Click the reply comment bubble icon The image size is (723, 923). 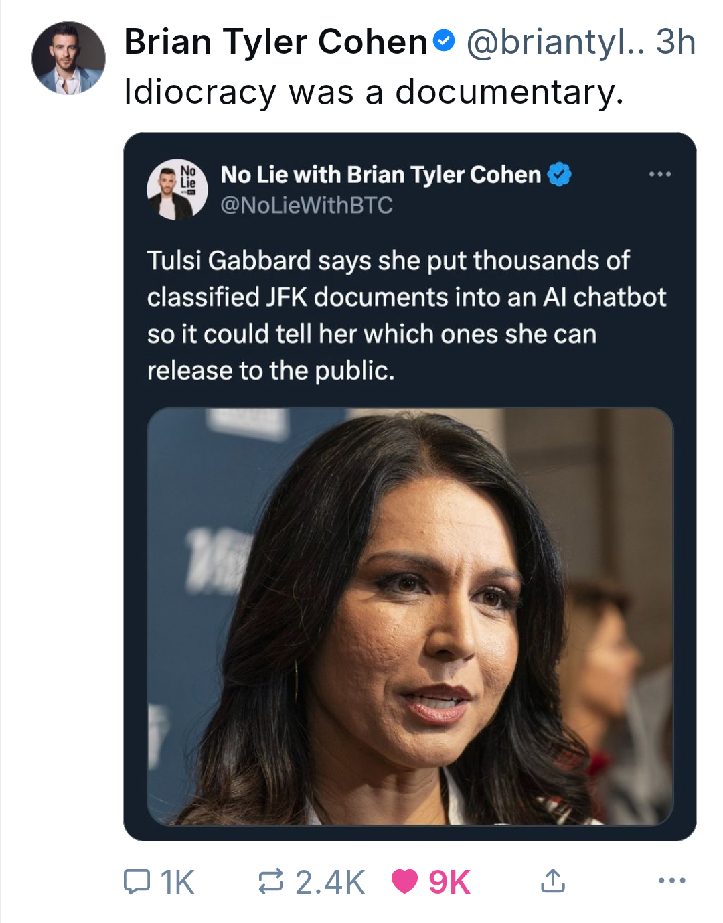pyautogui.click(x=137, y=881)
